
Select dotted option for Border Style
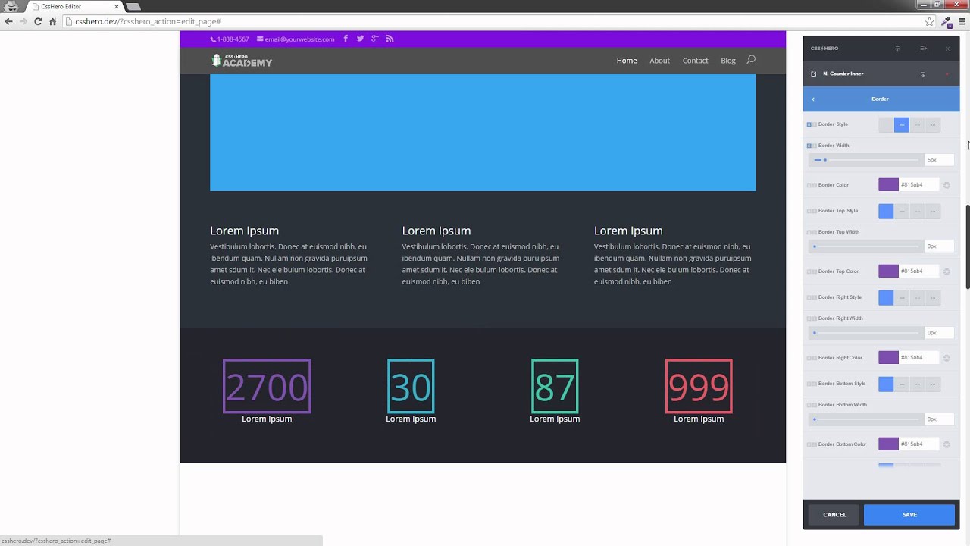pos(933,124)
